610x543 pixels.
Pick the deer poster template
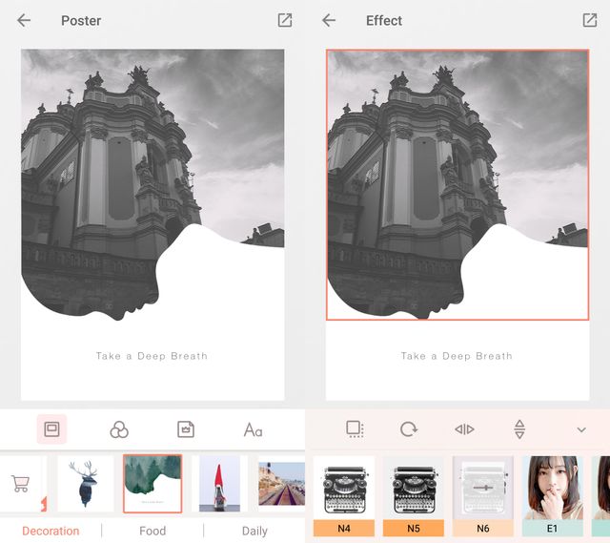[x=85, y=484]
